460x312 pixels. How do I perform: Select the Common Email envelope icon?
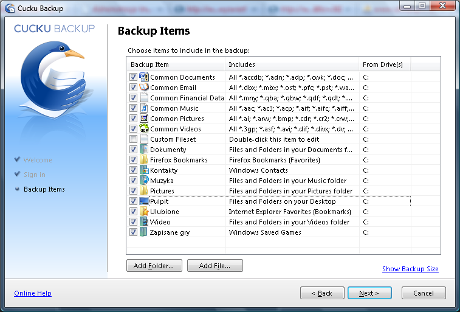[144, 87]
